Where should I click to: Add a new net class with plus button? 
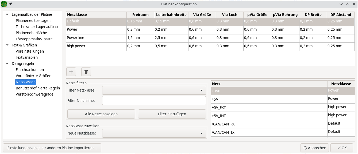tap(71, 72)
